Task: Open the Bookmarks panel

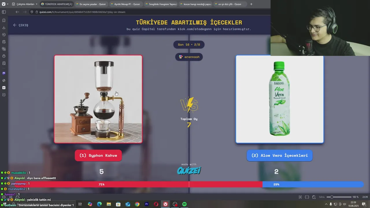Action: coord(4,21)
